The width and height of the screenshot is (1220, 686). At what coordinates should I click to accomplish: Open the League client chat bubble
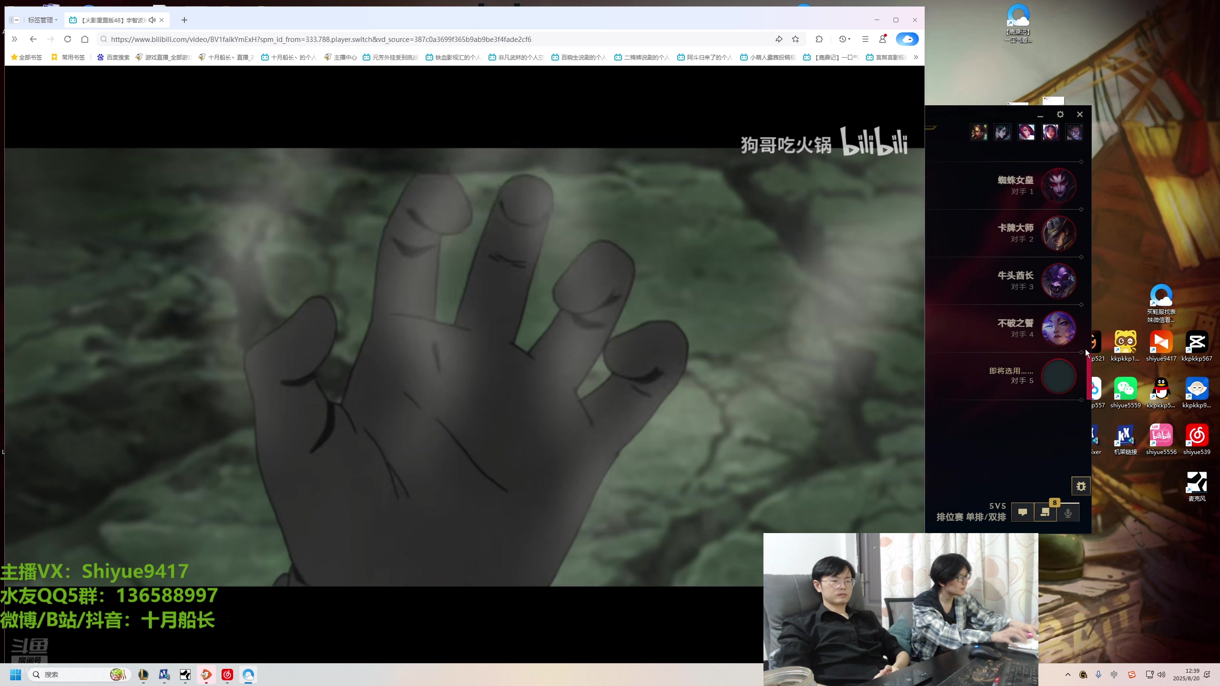pos(1023,512)
